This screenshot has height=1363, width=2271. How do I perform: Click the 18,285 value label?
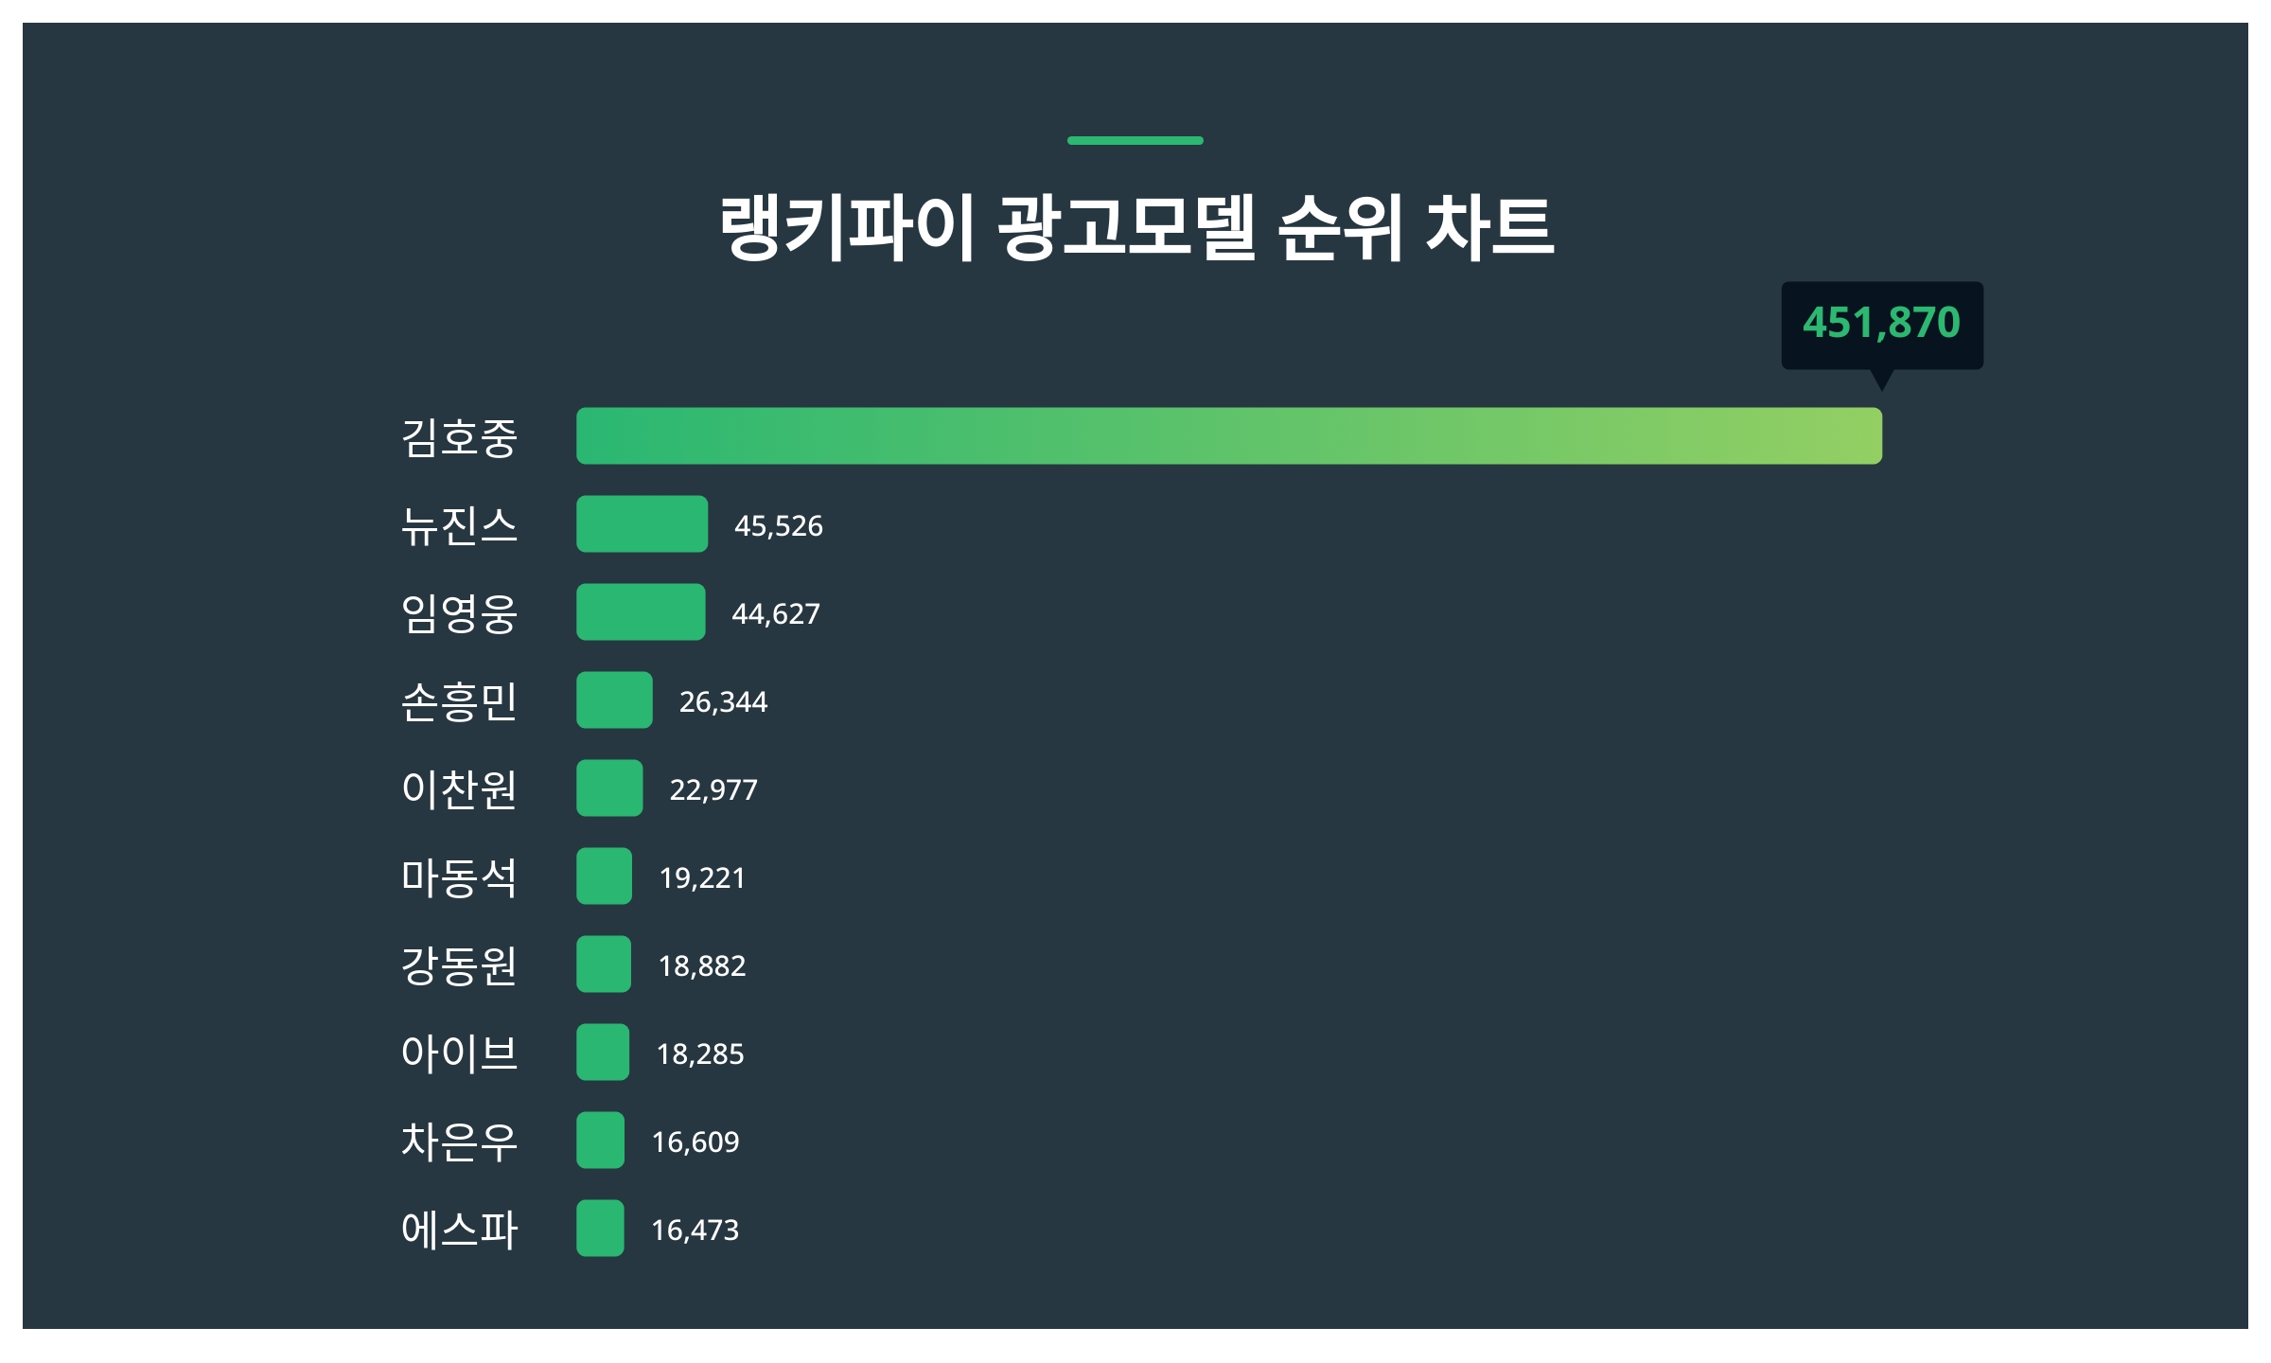pyautogui.click(x=700, y=1054)
